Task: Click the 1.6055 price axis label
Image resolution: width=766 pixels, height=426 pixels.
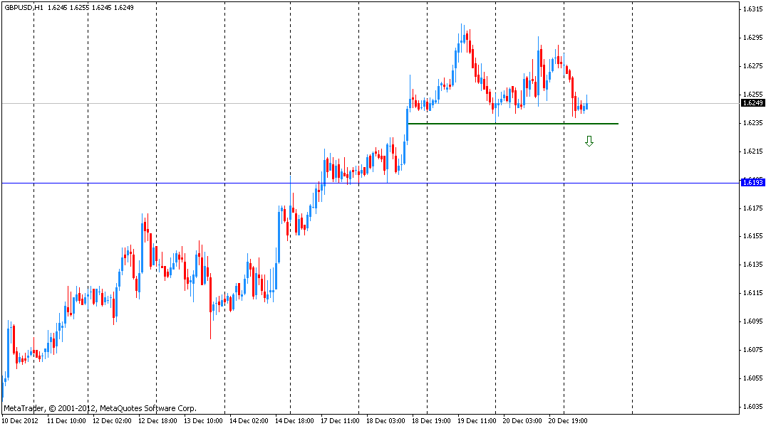Action: tap(752, 378)
